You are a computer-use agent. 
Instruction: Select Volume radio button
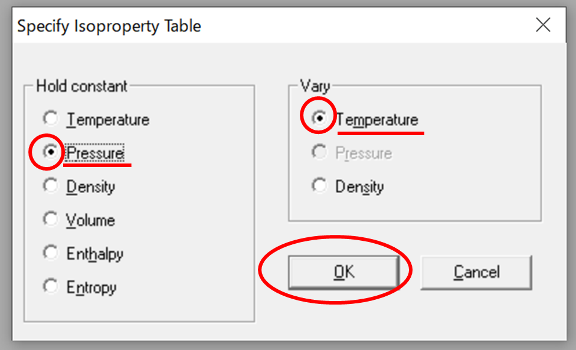click(x=52, y=220)
